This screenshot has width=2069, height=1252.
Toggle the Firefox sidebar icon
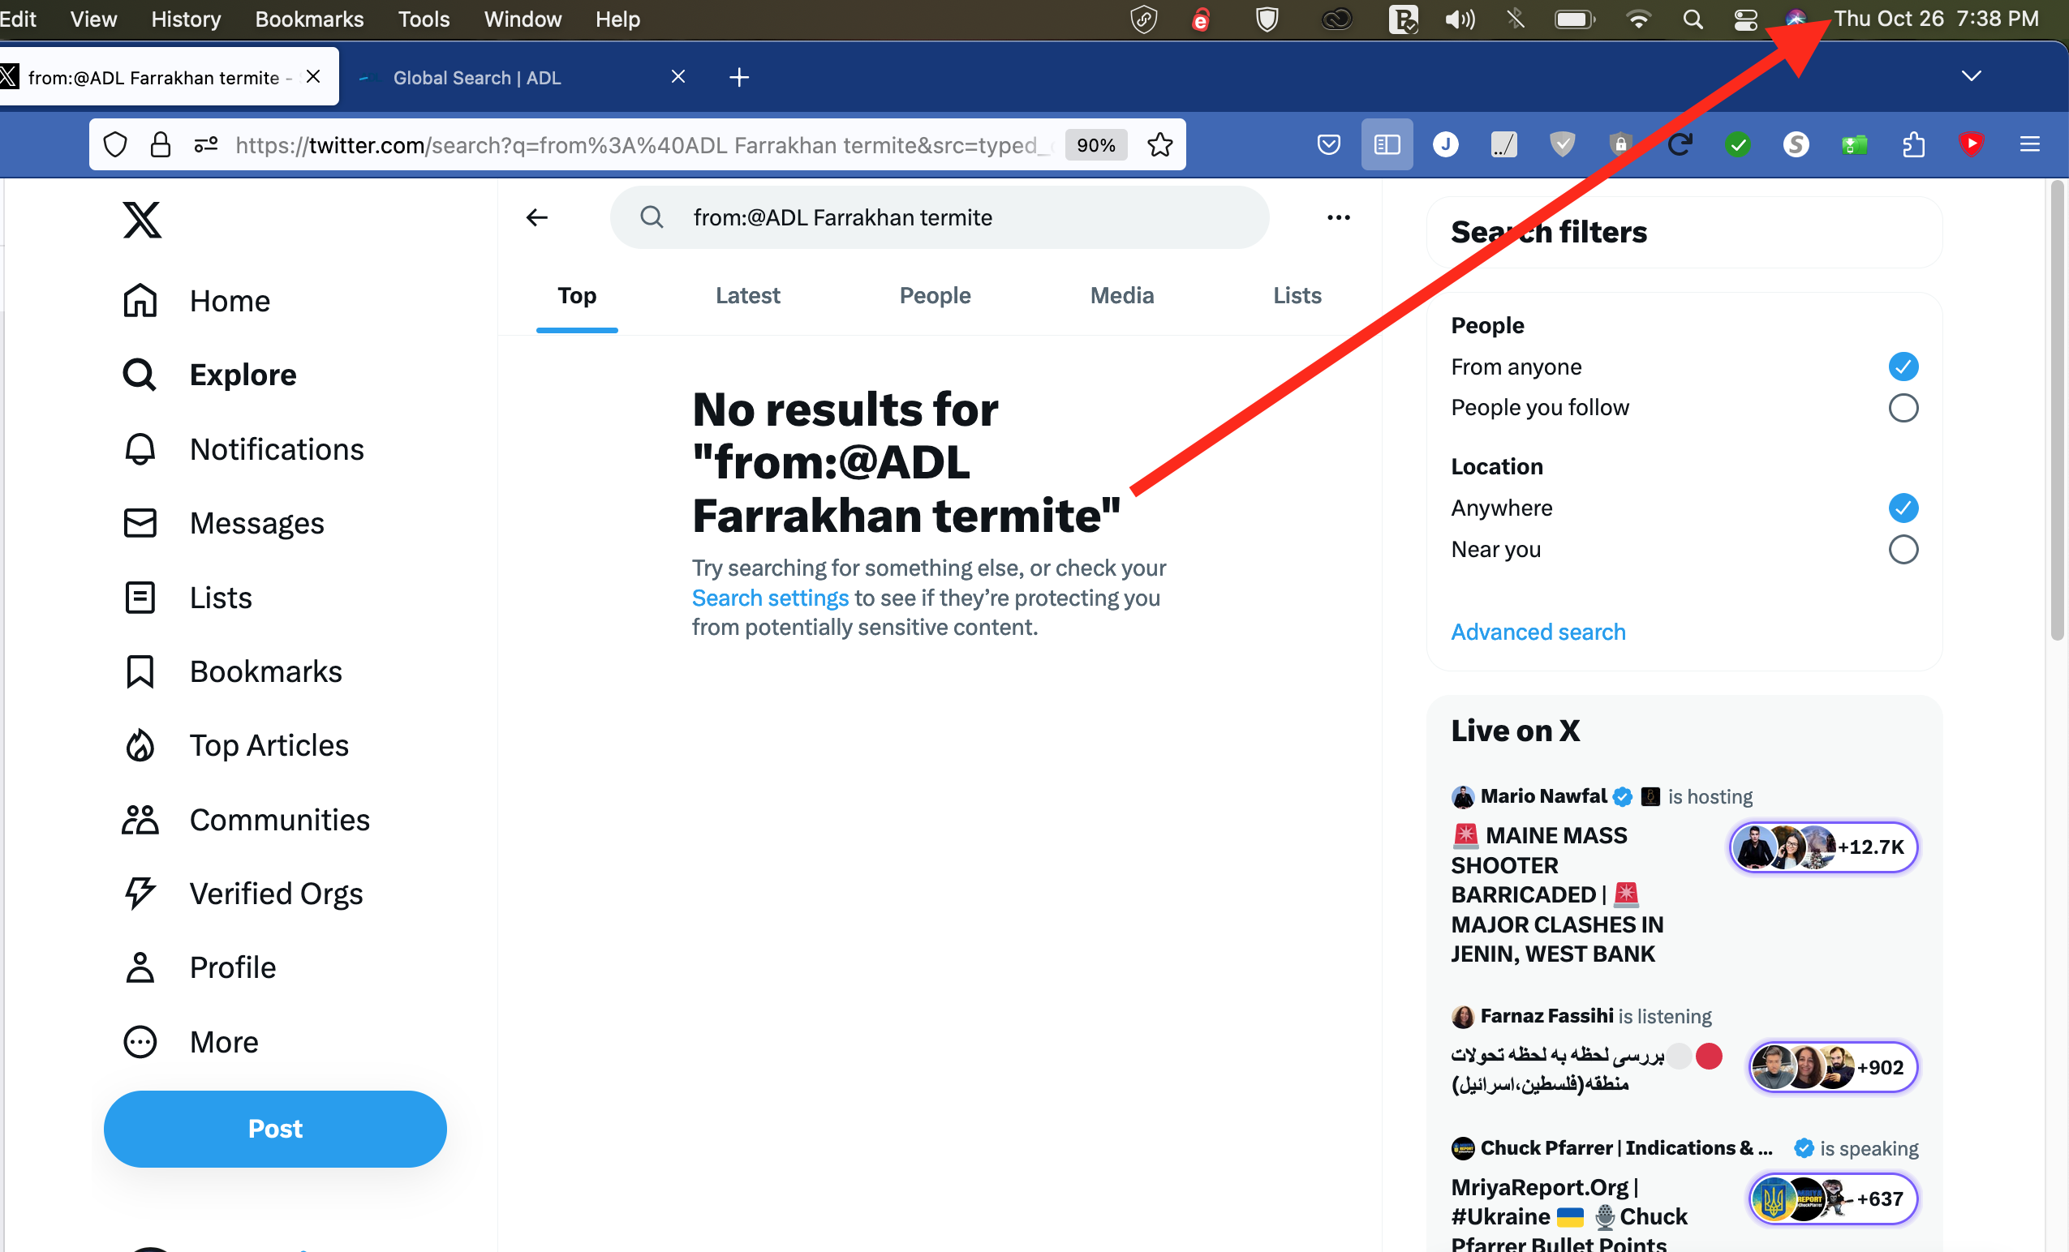tap(1387, 144)
